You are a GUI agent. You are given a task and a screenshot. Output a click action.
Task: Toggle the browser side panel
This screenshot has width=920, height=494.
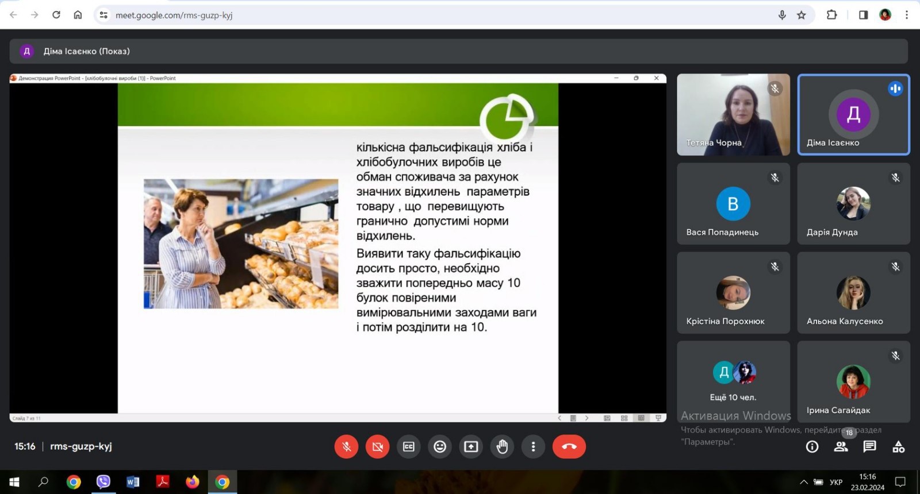point(863,15)
